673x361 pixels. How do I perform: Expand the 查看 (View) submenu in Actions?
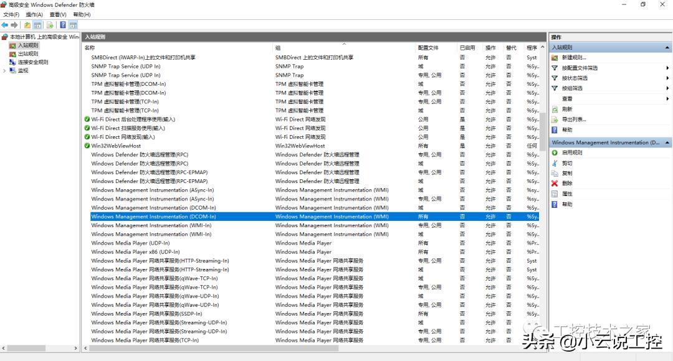pos(666,98)
